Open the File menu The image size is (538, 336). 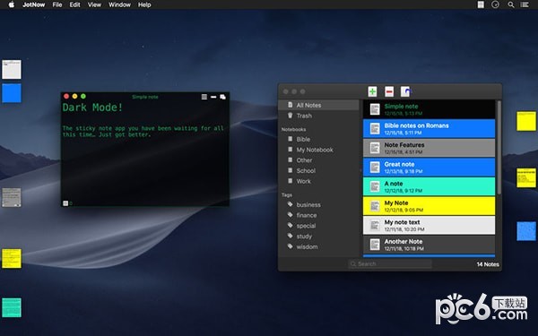point(57,4)
